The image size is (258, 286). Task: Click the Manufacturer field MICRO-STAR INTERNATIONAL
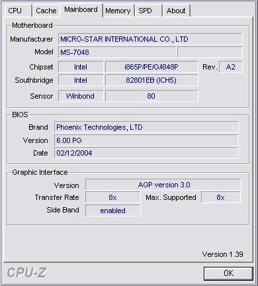pyautogui.click(x=150, y=39)
